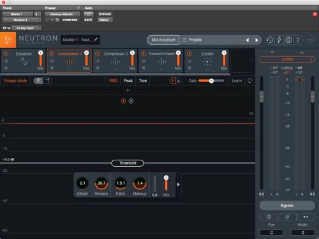The height and width of the screenshot is (239, 319).
Task: Click Mix Assistant button
Action: click(163, 40)
